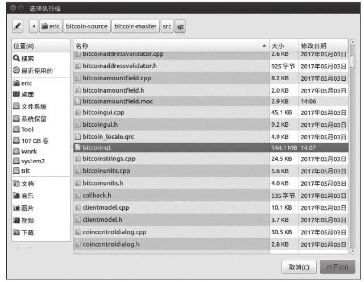Select bitcoinstrings.cpp file
Screen dimensions: 364x282
click(x=211, y=159)
